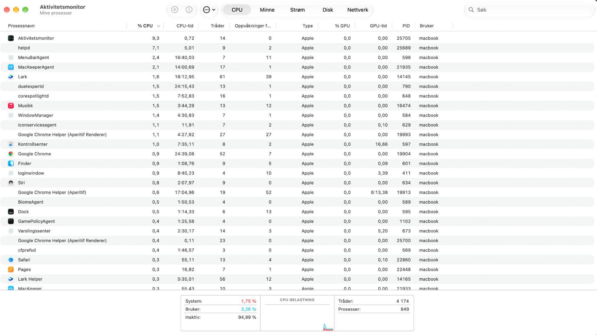Click the search magnifier icon
This screenshot has height=335, width=597.
[471, 10]
